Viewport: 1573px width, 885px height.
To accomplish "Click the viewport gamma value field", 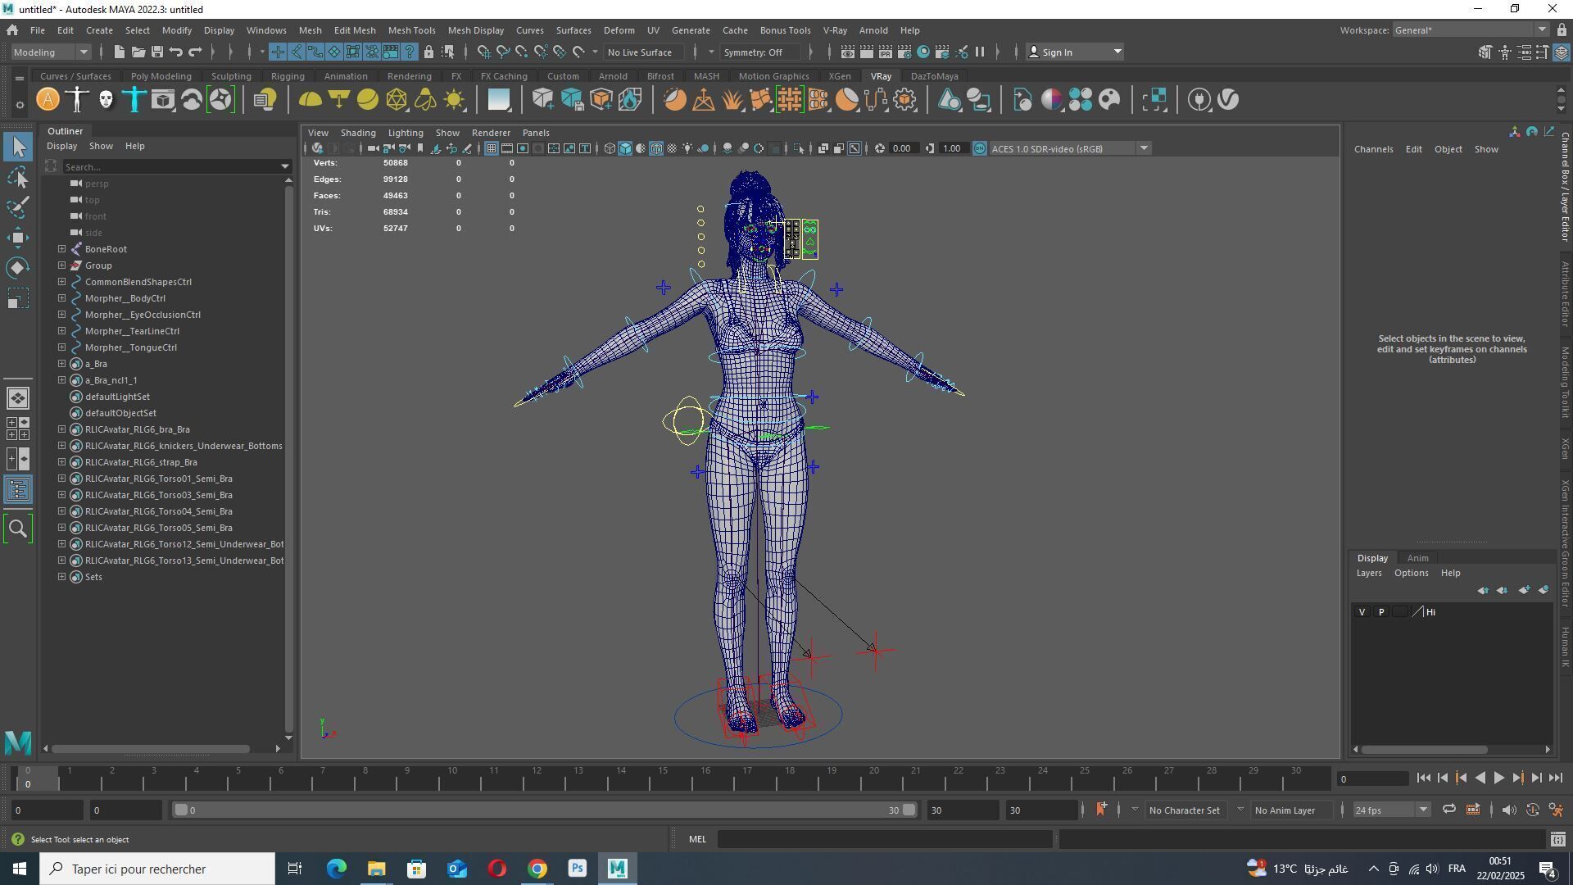I will pos(952,148).
